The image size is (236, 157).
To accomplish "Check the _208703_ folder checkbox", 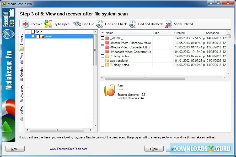I will 102,38.
